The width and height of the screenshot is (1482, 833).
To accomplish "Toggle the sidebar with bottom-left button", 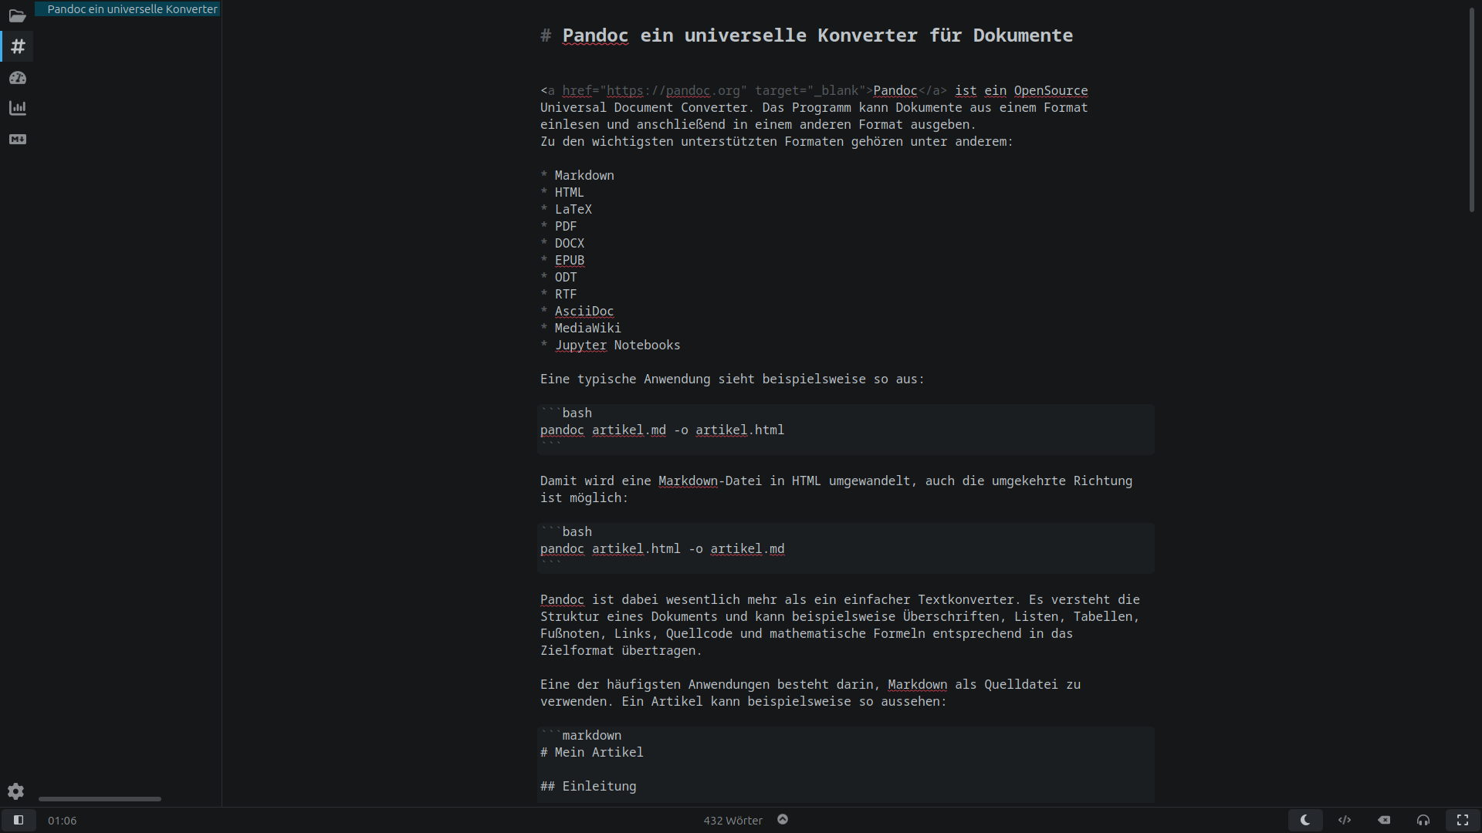I will coord(19,820).
